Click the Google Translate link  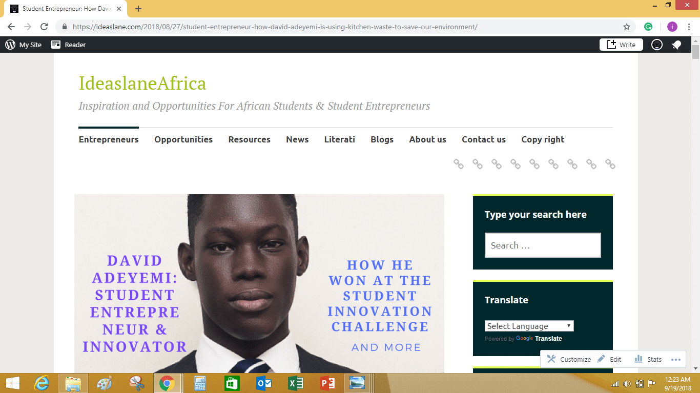(x=539, y=339)
